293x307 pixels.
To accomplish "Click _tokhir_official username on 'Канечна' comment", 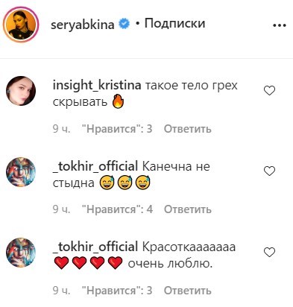I will [x=95, y=166].
